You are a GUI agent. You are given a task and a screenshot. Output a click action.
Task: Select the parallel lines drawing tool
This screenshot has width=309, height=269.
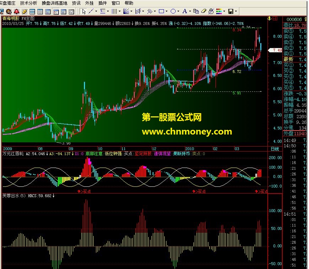150,11
